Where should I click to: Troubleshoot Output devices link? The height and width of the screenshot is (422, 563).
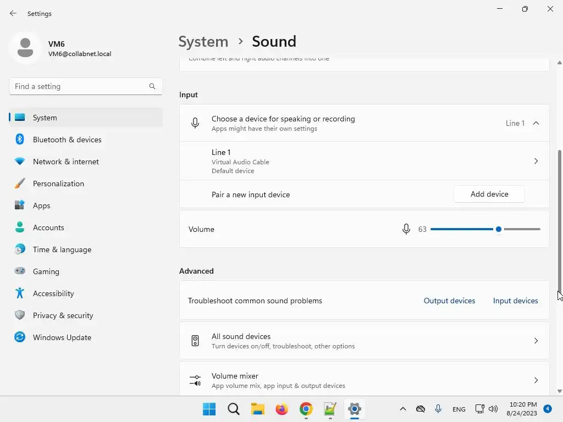(449, 301)
